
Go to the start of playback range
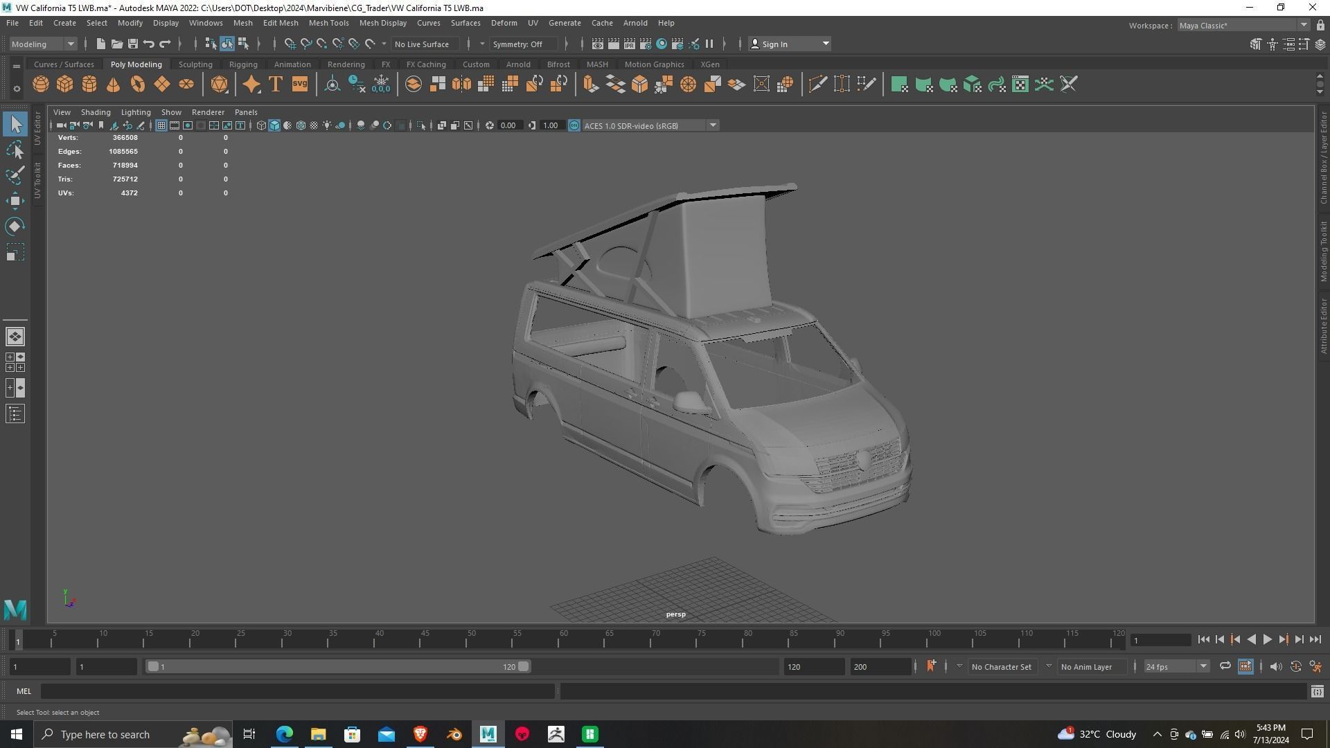(1203, 640)
